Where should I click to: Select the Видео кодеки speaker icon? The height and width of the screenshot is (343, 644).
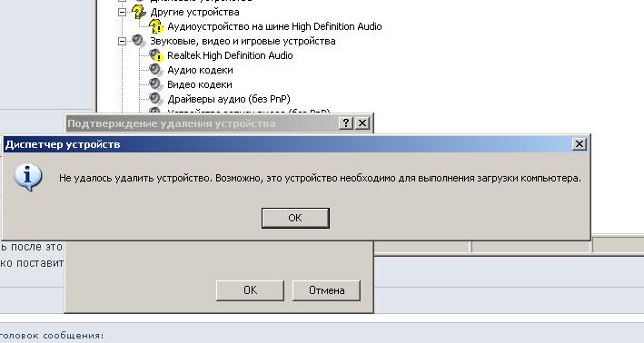156,84
